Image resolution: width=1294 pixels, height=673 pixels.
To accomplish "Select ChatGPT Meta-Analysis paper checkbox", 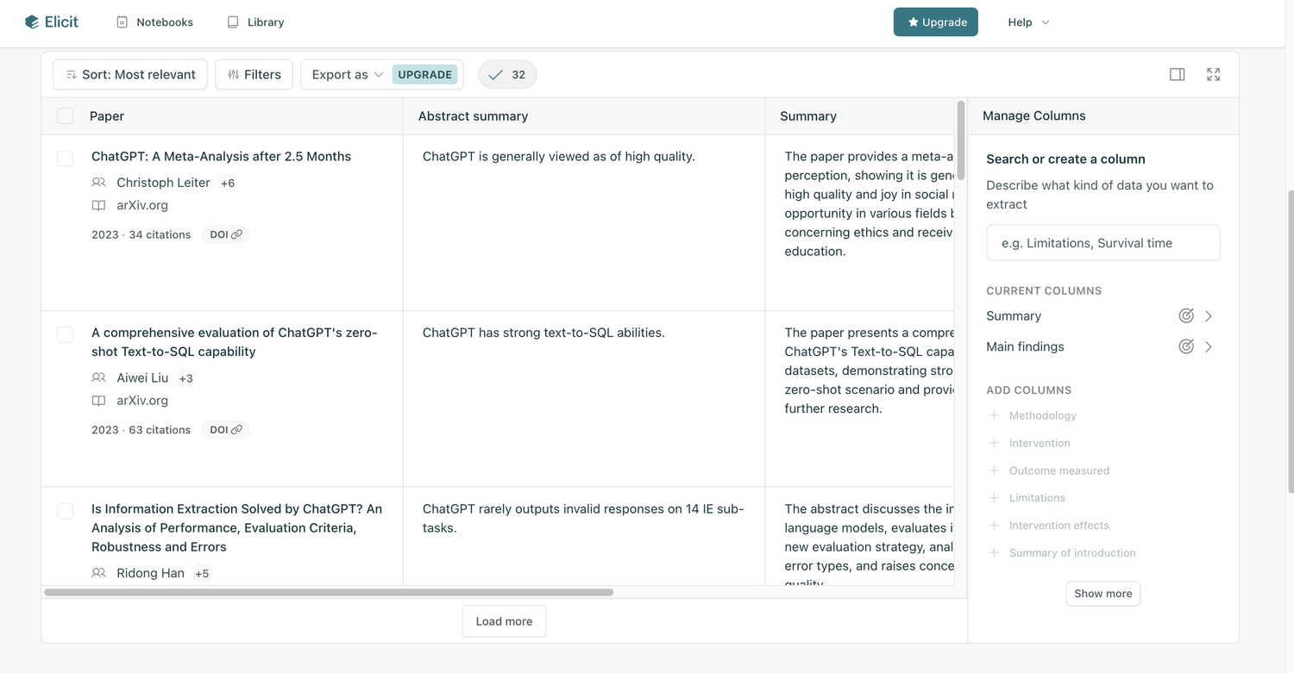I will pos(65,159).
